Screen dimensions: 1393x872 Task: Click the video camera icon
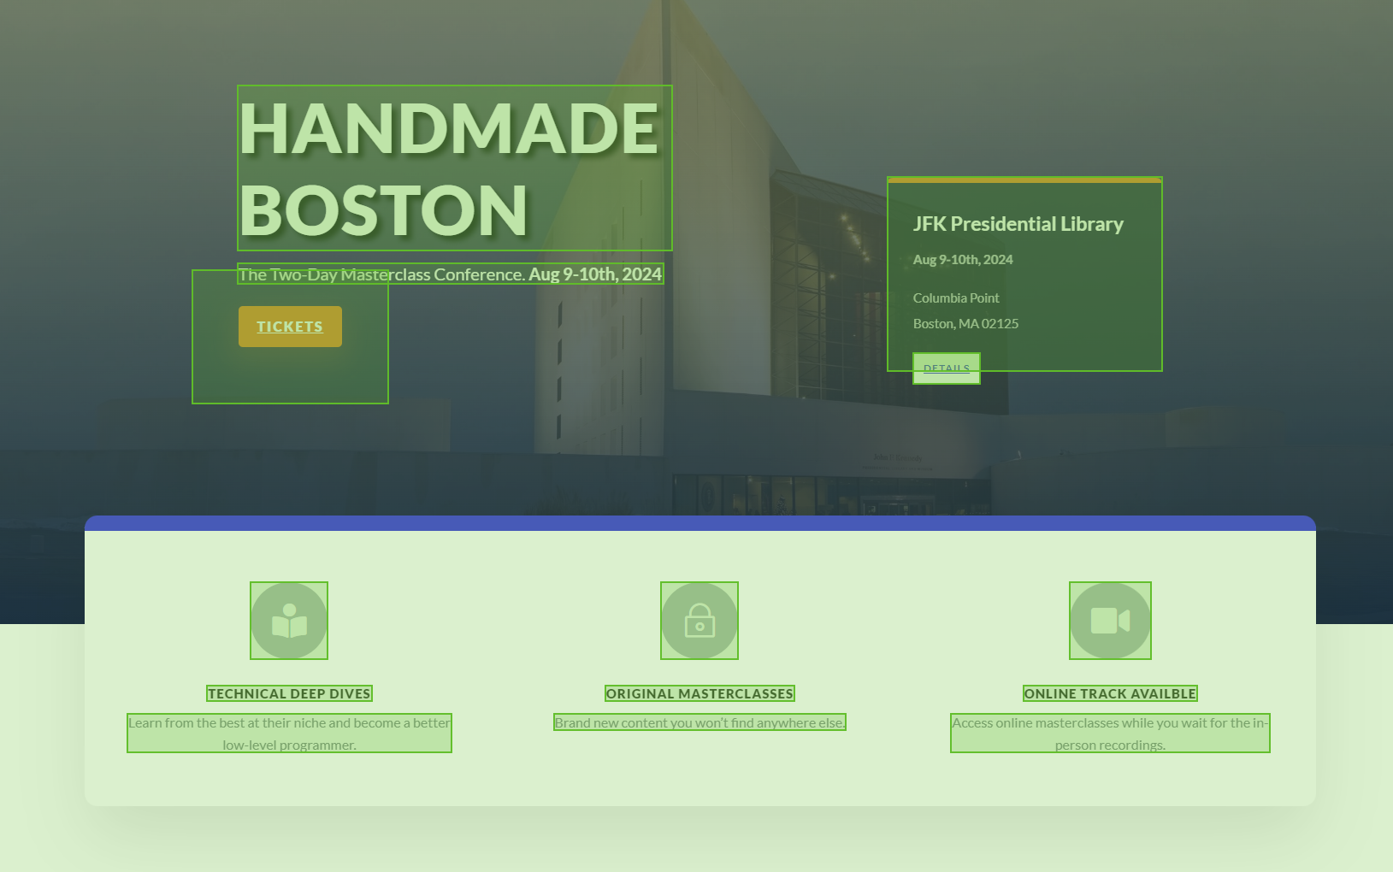click(1110, 621)
